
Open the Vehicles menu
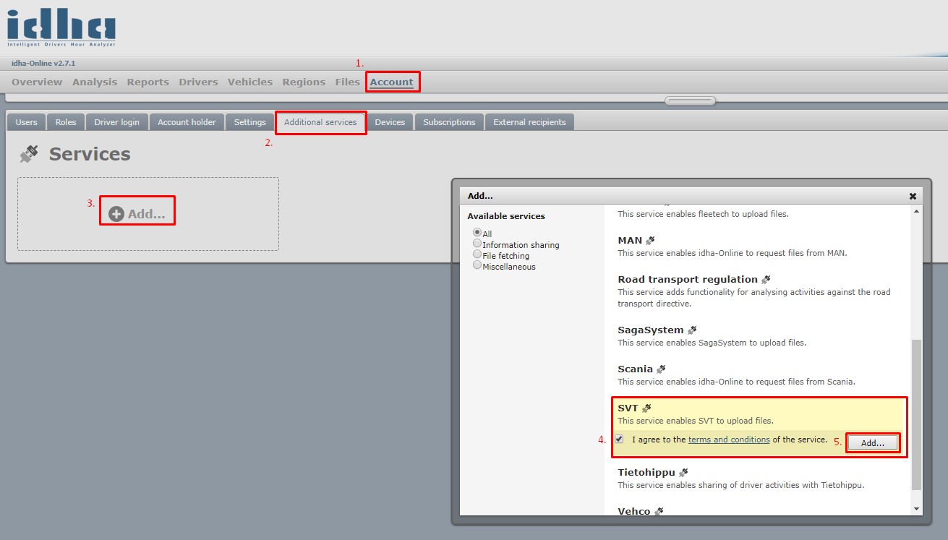tap(250, 82)
